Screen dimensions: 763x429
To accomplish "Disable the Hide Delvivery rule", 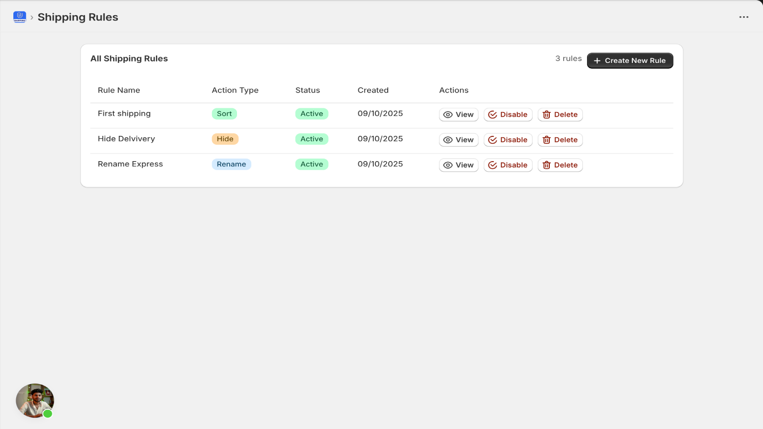I will click(508, 140).
